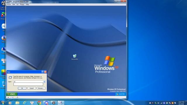Click the XP system tray icon
This screenshot has width=187, height=105.
(x=117, y=94)
